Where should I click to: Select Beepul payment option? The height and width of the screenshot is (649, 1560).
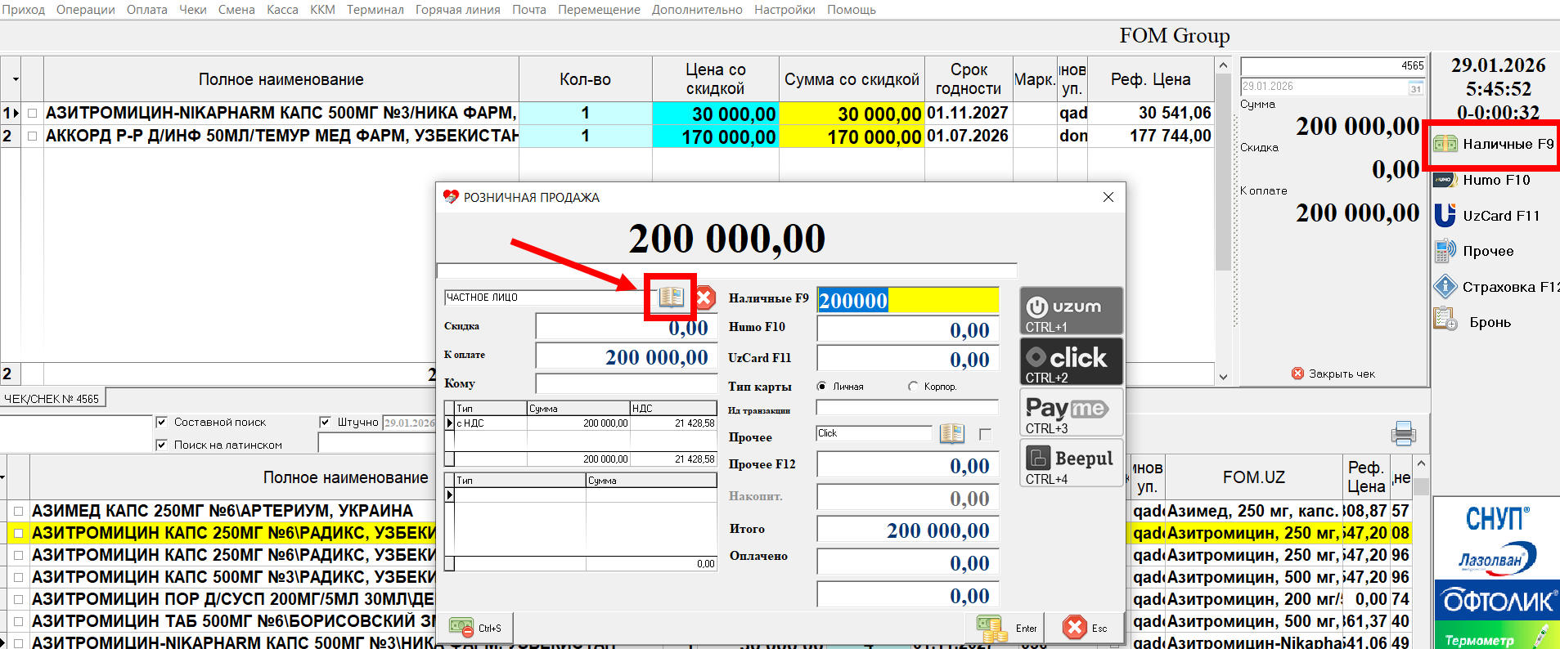coord(1071,463)
